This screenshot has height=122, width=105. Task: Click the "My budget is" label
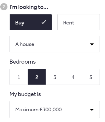pyautogui.click(x=25, y=94)
